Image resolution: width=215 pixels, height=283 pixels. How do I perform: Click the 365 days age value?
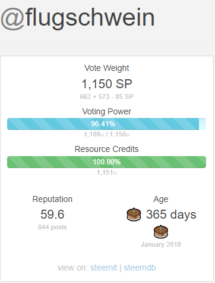click(x=171, y=214)
